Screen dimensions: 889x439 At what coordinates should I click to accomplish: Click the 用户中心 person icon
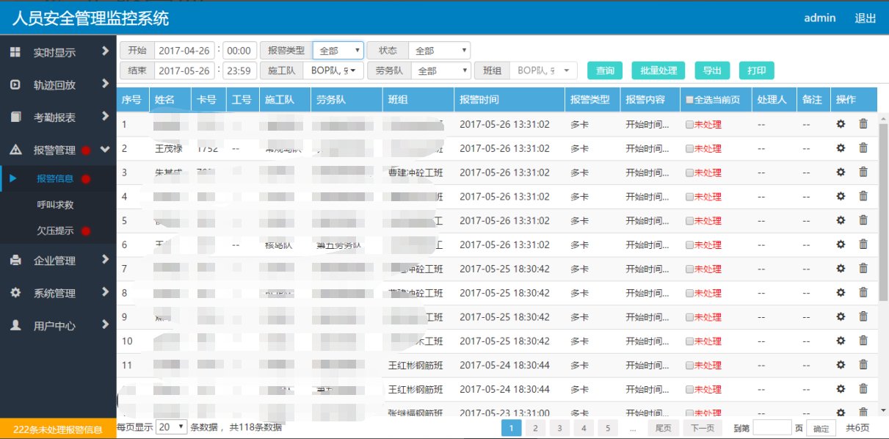pyautogui.click(x=15, y=324)
